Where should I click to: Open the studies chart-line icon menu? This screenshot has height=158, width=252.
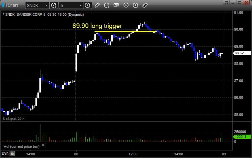pyautogui.click(x=107, y=5)
